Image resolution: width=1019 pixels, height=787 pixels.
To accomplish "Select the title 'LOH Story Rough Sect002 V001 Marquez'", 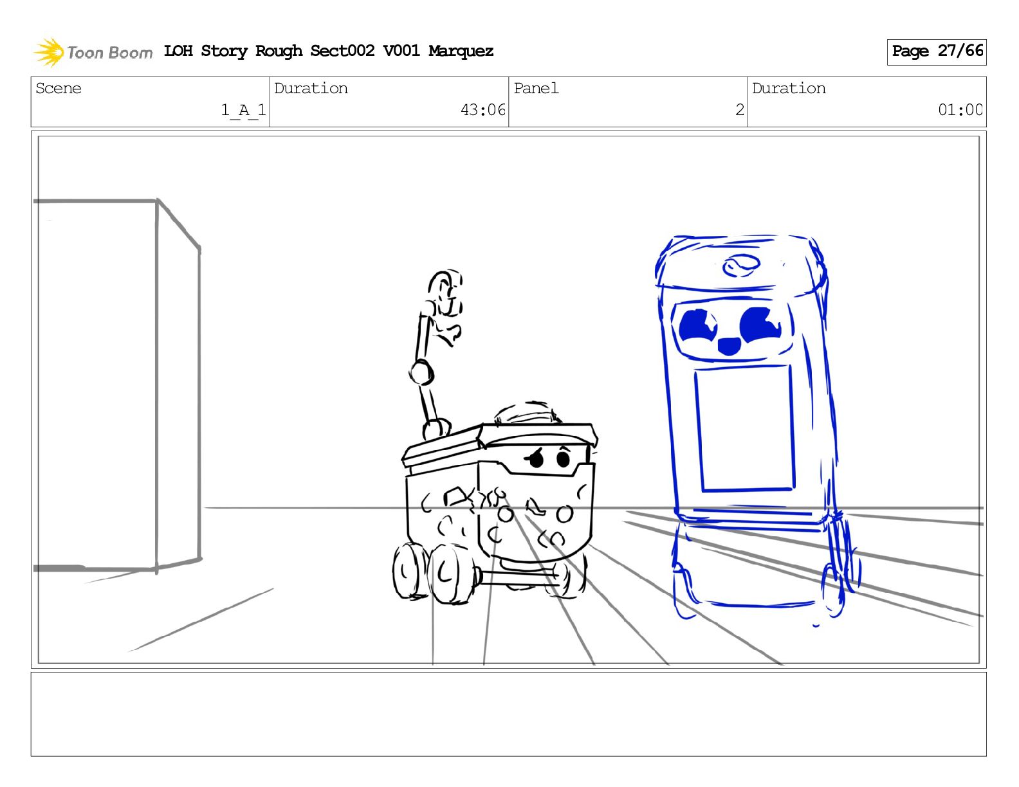I will [329, 51].
